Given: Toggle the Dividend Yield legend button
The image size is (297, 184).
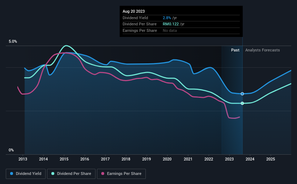Looking at the screenshot, I should coord(26,174).
